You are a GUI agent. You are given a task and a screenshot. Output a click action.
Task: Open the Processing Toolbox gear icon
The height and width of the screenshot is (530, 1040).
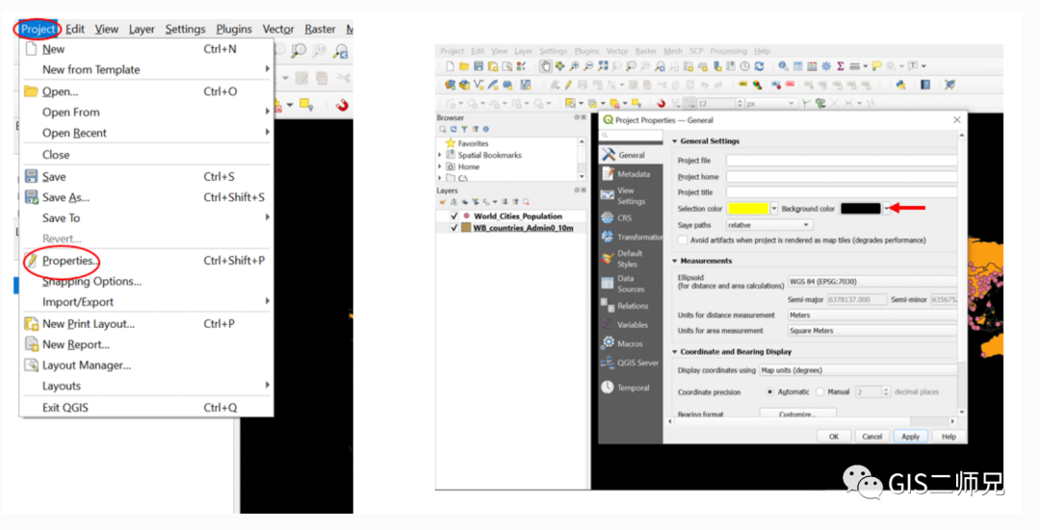(826, 66)
